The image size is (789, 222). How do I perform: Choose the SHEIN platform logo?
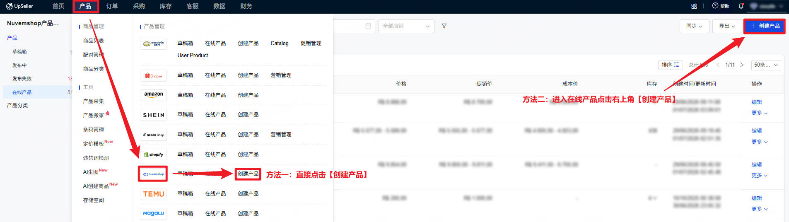(x=153, y=115)
